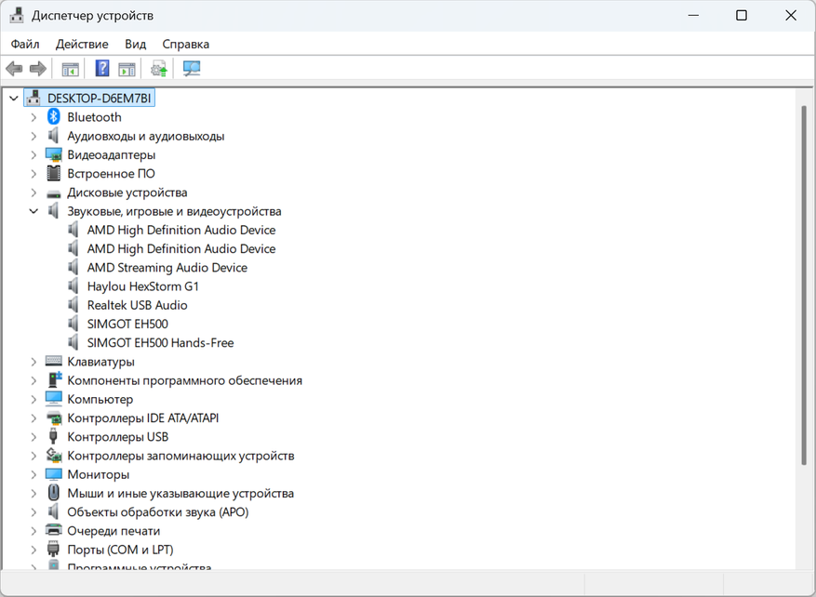Expand the Контроллеры USB category
Viewport: 816px width, 597px height.
[x=33, y=437]
